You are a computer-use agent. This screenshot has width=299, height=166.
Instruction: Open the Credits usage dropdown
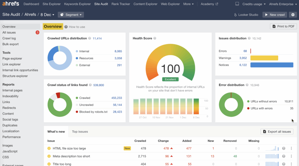[x=254, y=4]
